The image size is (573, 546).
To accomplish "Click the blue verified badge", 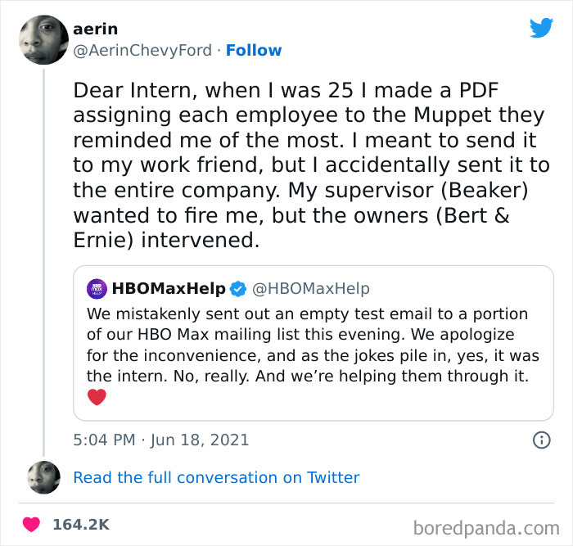I will click(238, 288).
